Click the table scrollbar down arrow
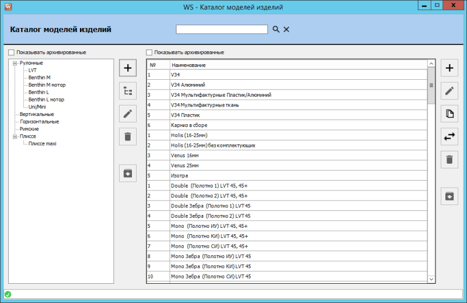467x303 pixels. coord(431,280)
